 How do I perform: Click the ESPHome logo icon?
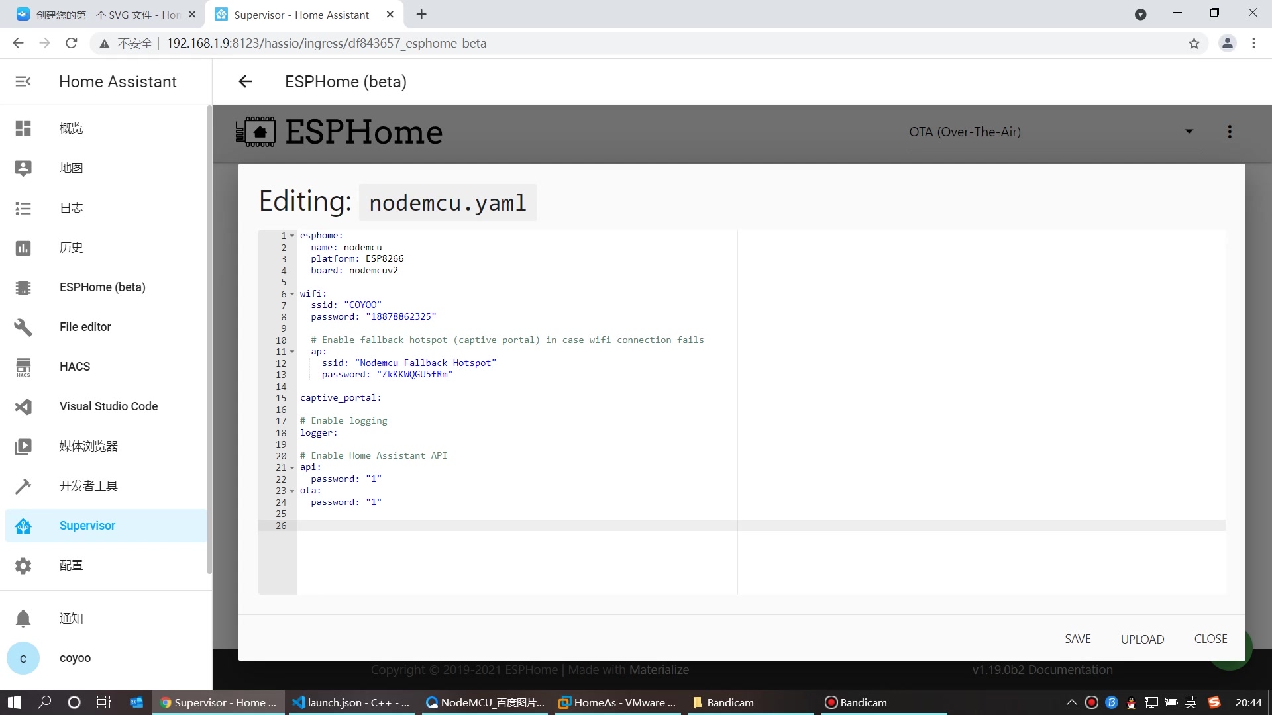256,131
